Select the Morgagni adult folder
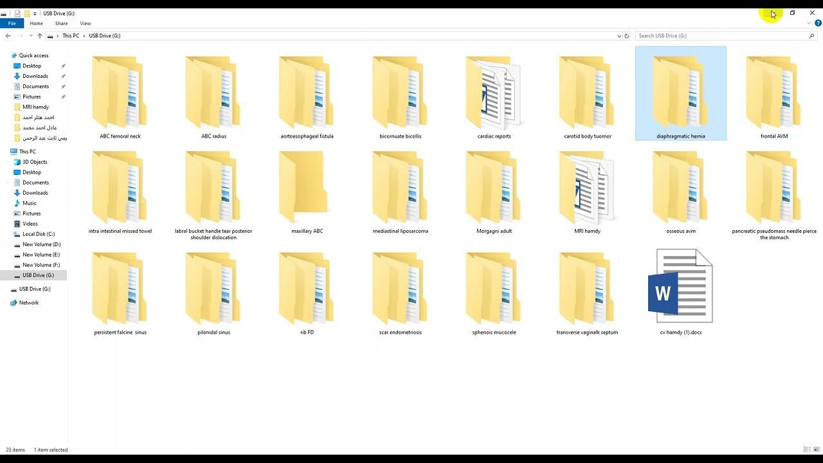The height and width of the screenshot is (463, 823). click(494, 193)
